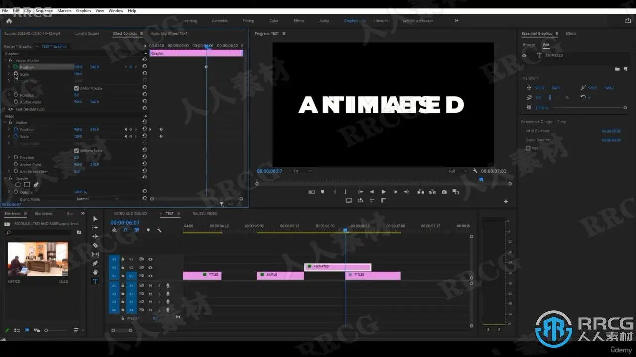636x357 pixels.
Task: Select the Razor tool
Action: pyautogui.click(x=95, y=245)
